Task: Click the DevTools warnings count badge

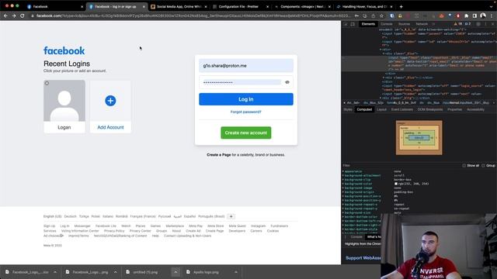Action: [458, 24]
